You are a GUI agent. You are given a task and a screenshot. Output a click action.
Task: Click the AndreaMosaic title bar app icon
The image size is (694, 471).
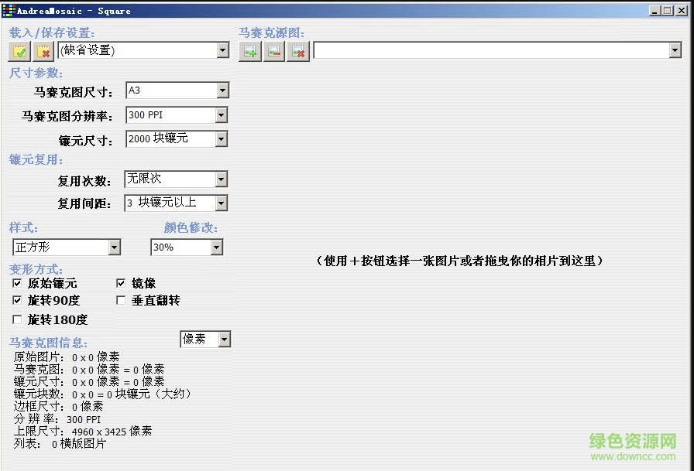point(9,11)
